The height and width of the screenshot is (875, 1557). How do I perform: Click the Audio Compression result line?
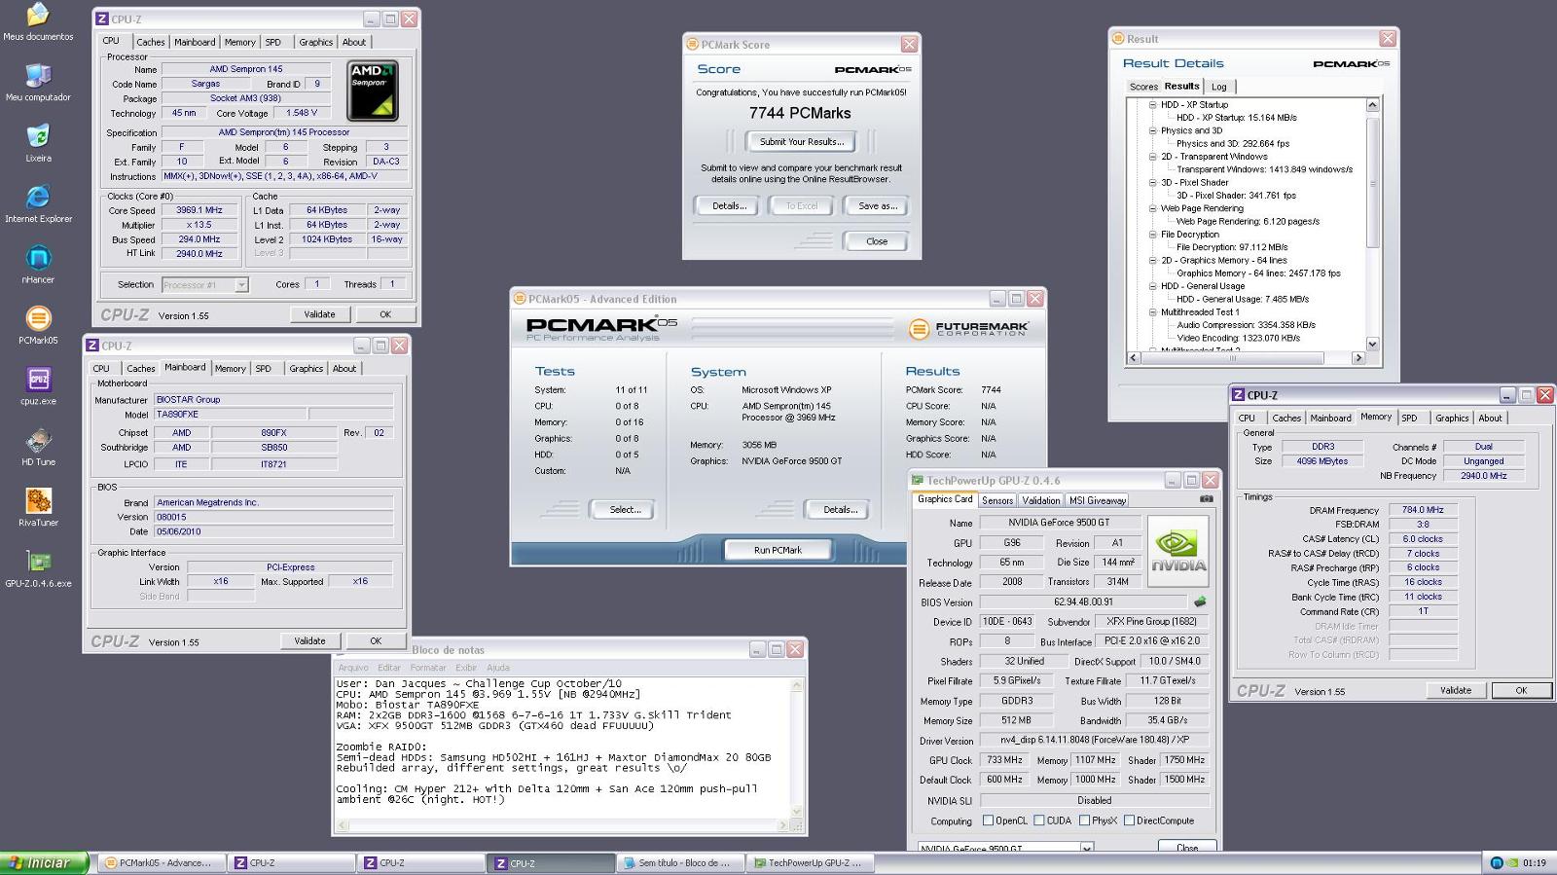pos(1246,325)
